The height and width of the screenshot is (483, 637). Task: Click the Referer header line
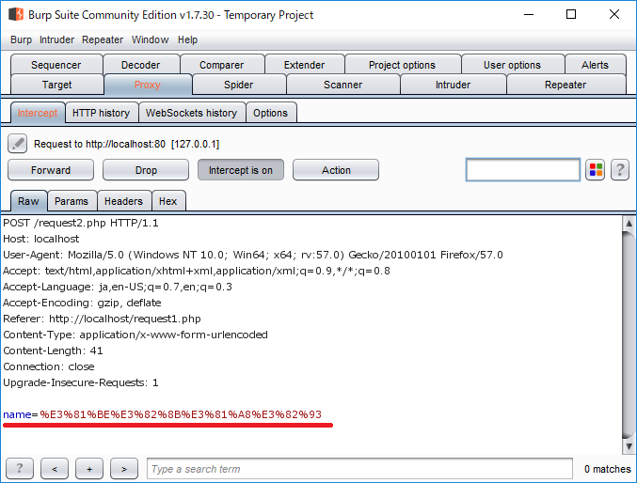[x=102, y=319]
